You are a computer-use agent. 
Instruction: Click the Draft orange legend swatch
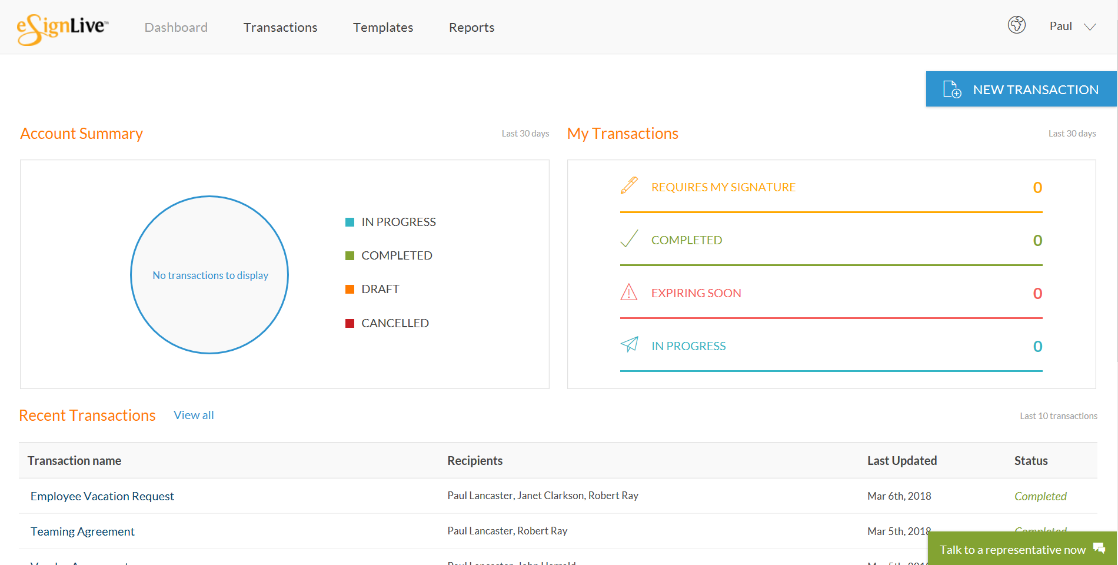(x=350, y=289)
